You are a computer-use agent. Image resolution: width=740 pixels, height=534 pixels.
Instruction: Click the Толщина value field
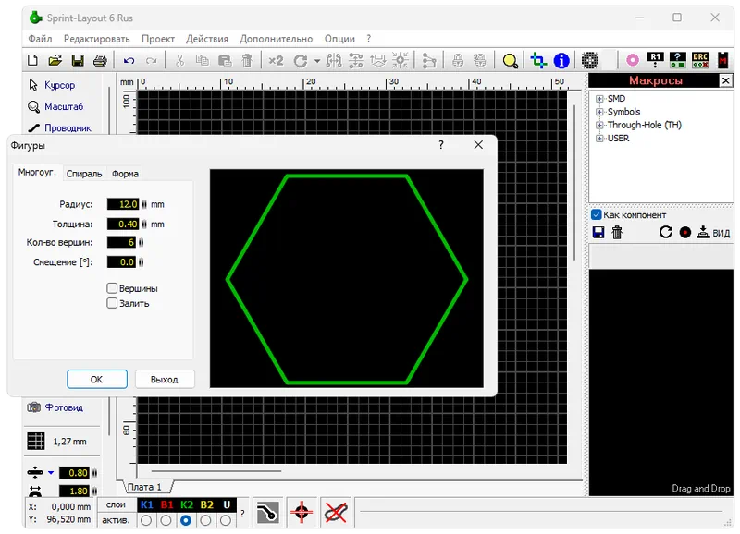123,224
